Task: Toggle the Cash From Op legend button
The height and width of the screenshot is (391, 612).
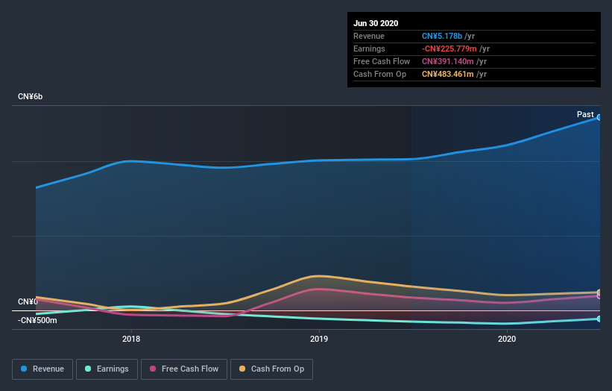Action: tap(271, 369)
